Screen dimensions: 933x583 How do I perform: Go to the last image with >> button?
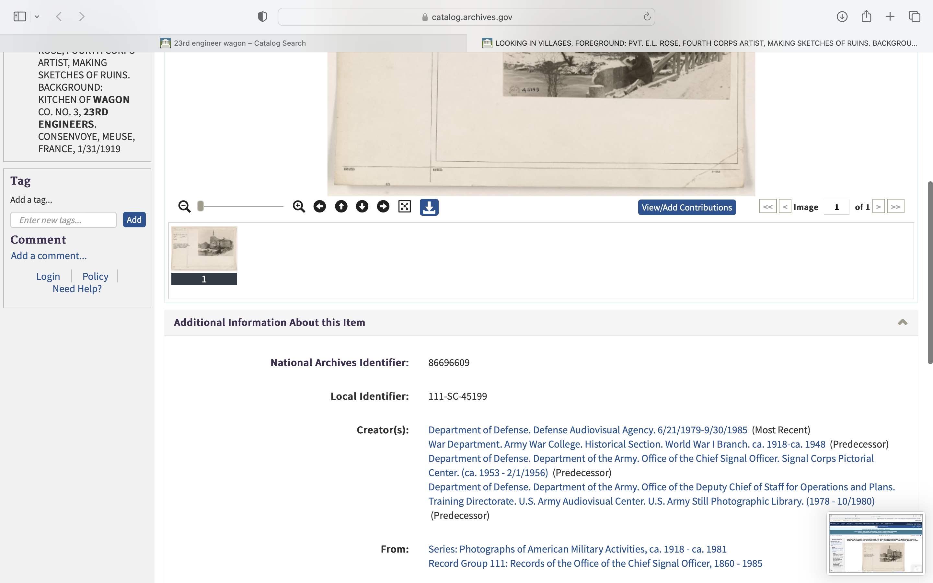coord(895,207)
